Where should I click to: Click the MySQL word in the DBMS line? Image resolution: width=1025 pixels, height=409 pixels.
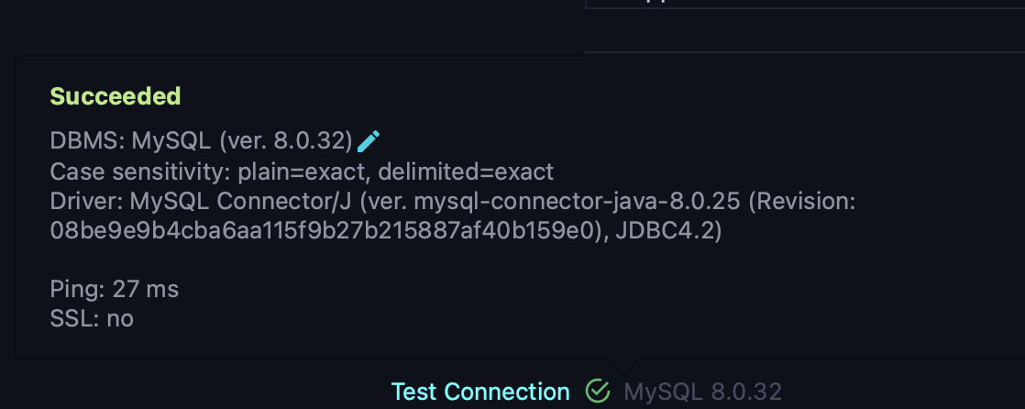(171, 140)
